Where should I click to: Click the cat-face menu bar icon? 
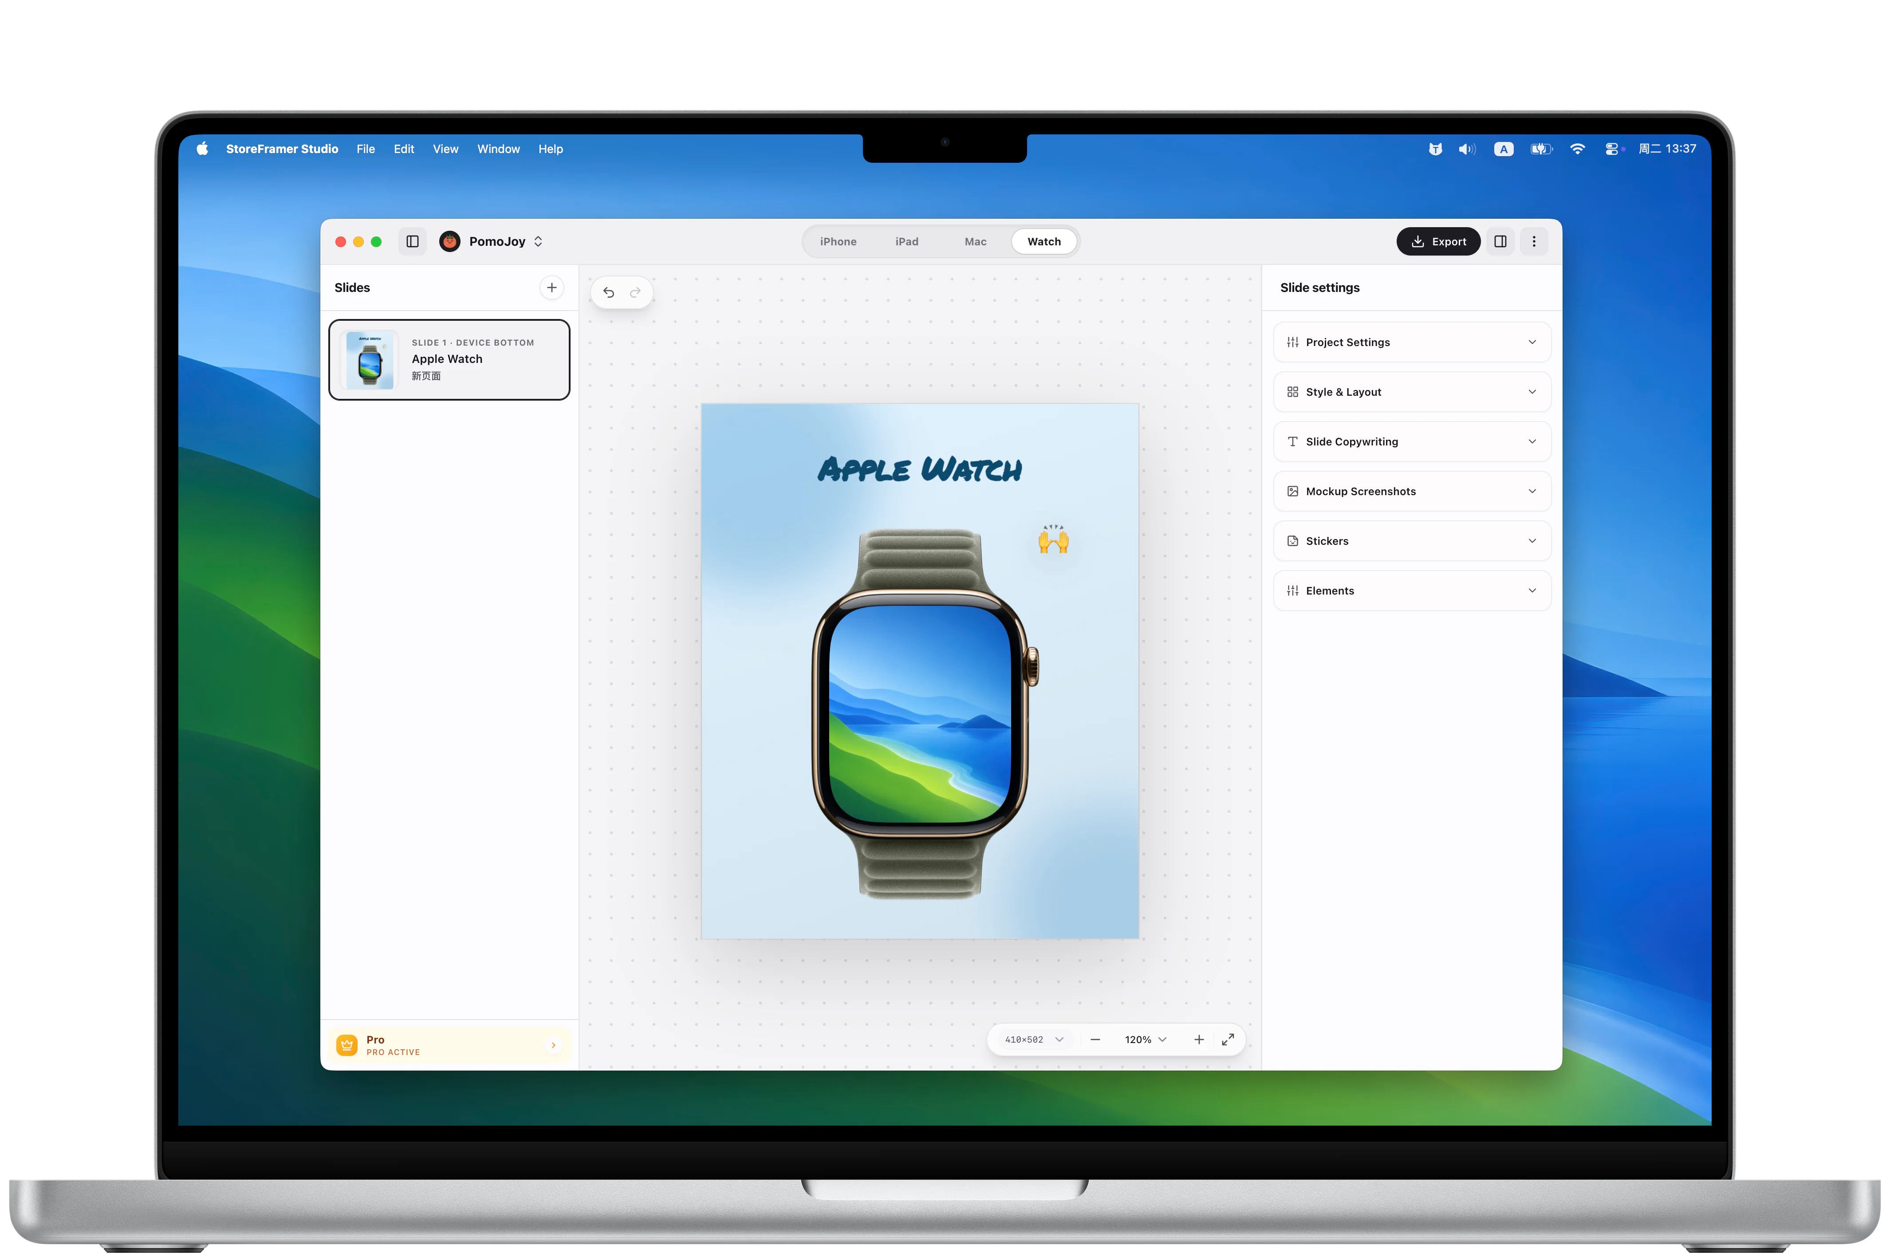pyautogui.click(x=1435, y=149)
